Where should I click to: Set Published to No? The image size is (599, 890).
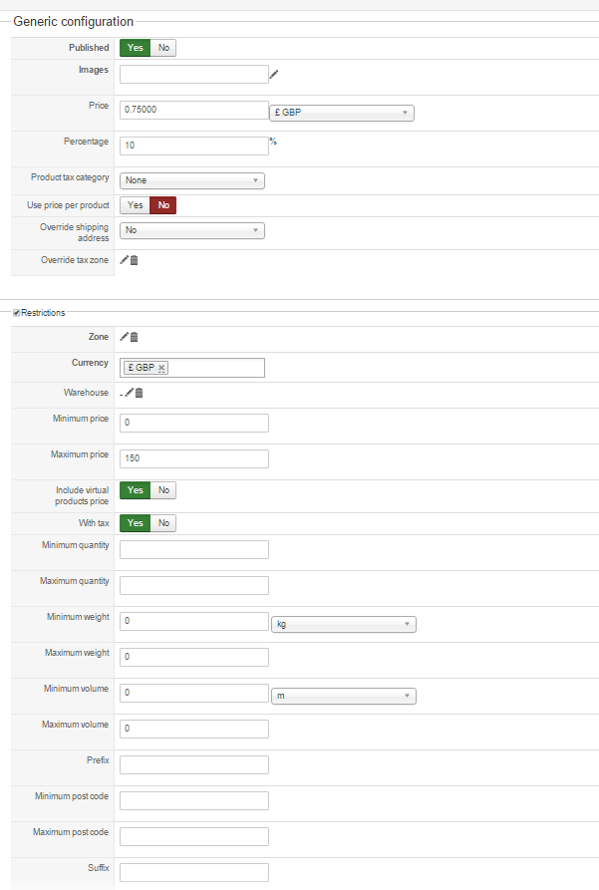[x=163, y=48]
